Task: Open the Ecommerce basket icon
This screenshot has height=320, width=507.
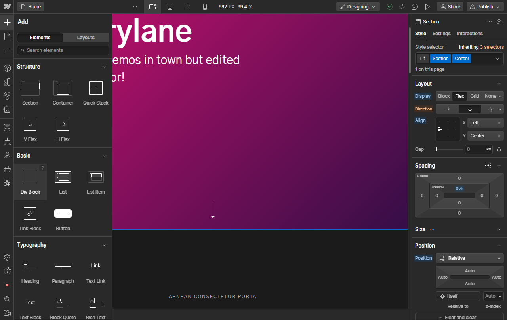Action: 7,169
